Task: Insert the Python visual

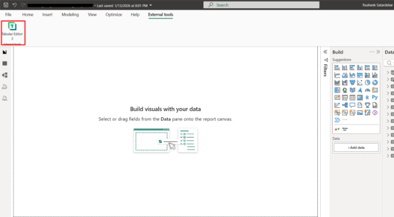Action: (375, 97)
